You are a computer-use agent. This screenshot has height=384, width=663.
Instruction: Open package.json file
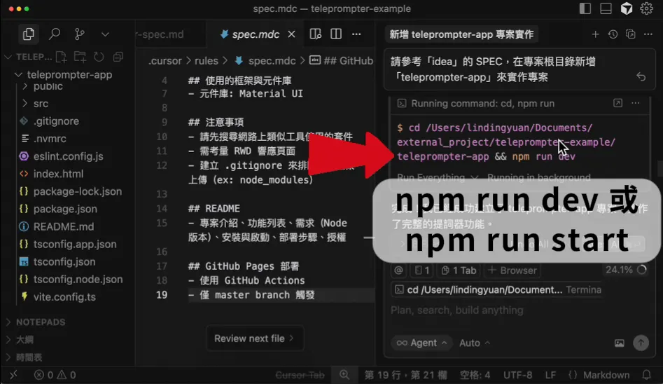click(x=65, y=209)
